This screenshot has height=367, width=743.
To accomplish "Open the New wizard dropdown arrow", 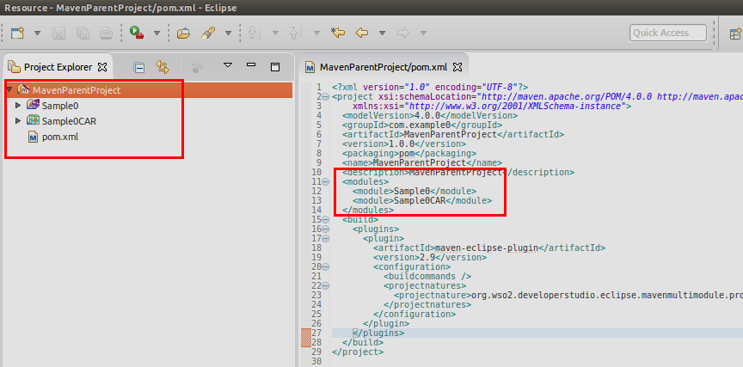I will point(38,34).
